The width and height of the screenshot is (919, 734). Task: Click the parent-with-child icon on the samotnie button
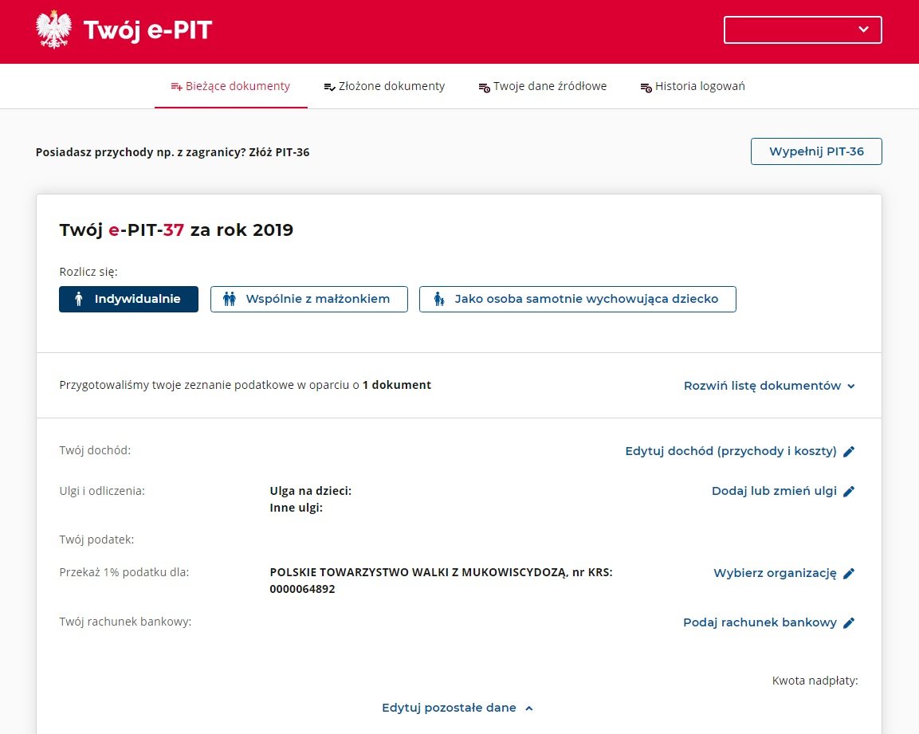pyautogui.click(x=439, y=299)
